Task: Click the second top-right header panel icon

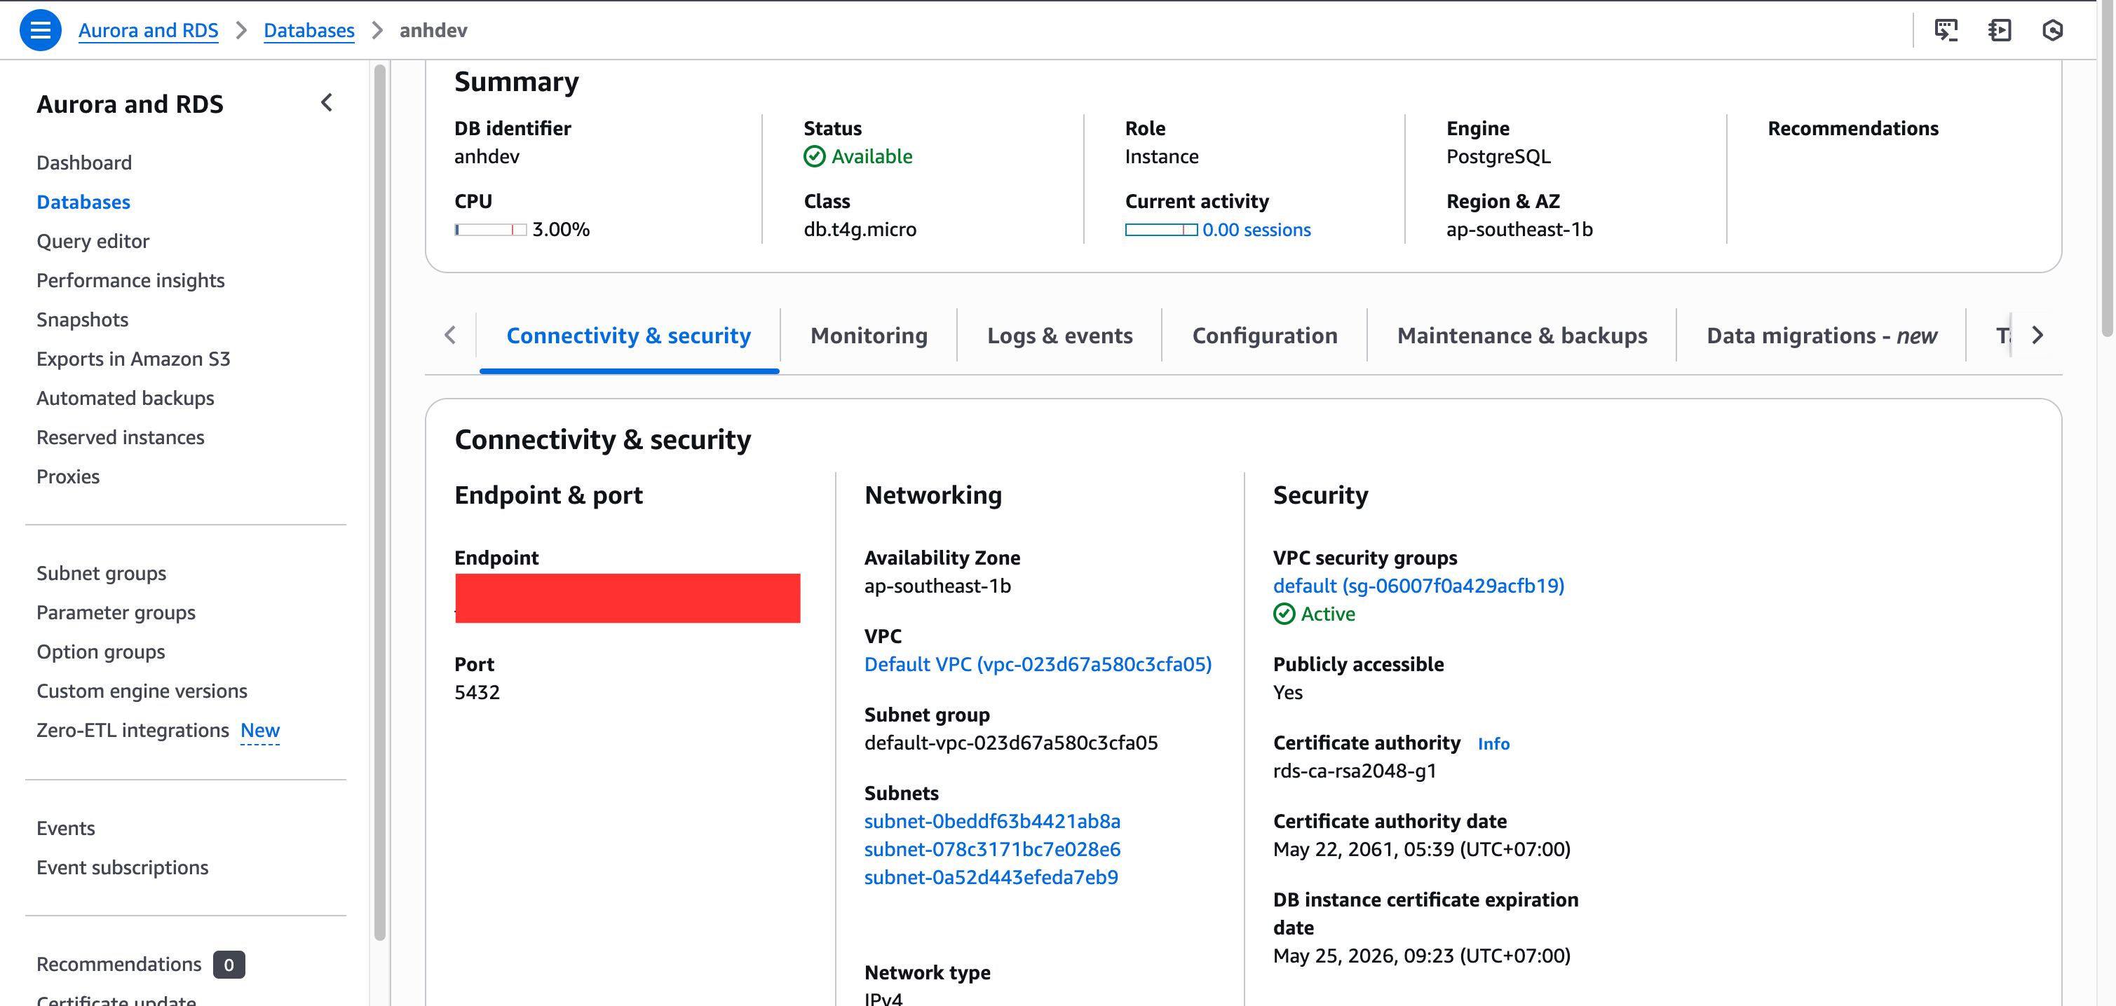Action: [1998, 30]
